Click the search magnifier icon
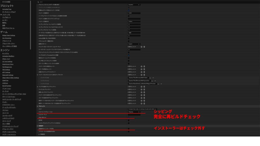Image resolution: width=260 pixels, height=146 pixels. (38, 2)
